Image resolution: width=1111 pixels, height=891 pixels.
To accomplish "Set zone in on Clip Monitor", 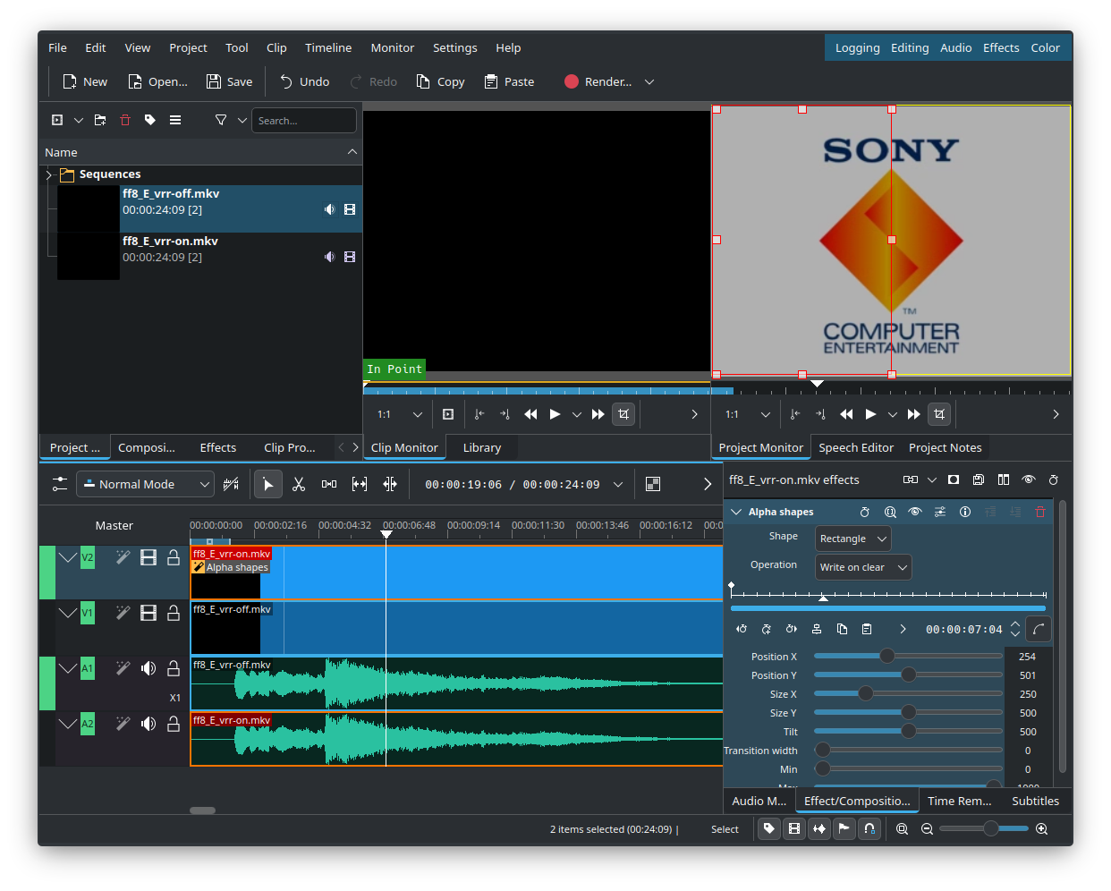I will [x=479, y=414].
